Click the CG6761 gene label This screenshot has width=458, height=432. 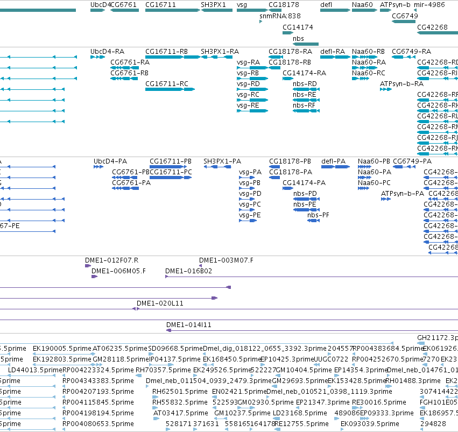tap(124, 5)
